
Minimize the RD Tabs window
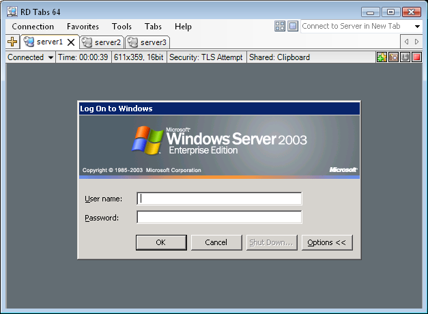tap(371, 12)
